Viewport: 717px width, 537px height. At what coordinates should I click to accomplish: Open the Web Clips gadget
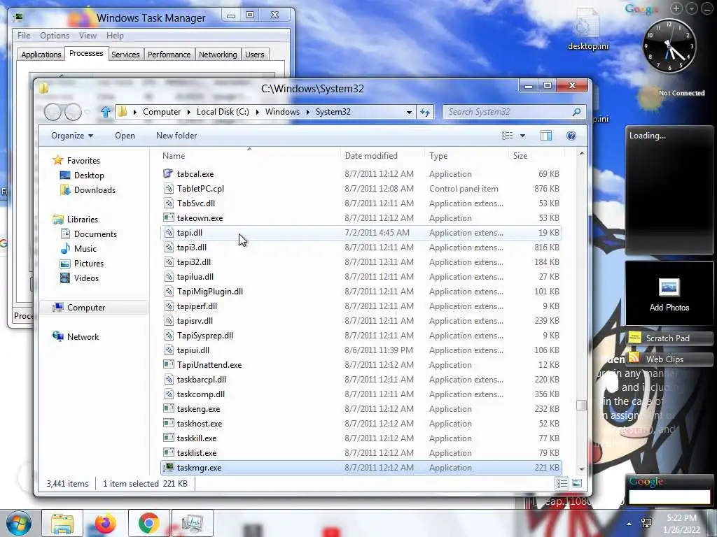[x=669, y=359]
